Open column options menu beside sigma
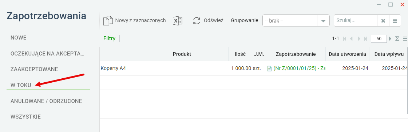Viewport: 408px width, 132px height. coord(405,39)
